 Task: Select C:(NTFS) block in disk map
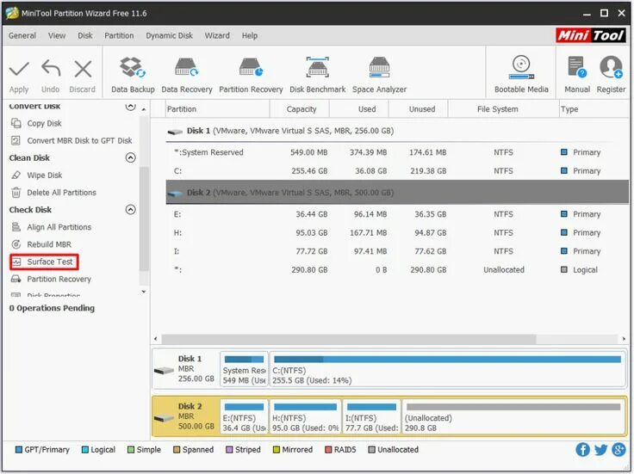pos(448,369)
